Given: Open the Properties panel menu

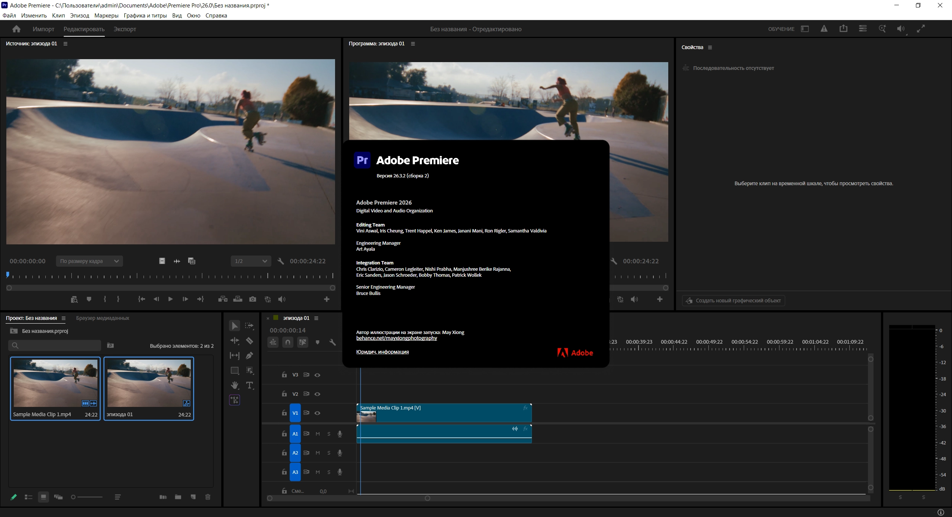Looking at the screenshot, I should 710,47.
